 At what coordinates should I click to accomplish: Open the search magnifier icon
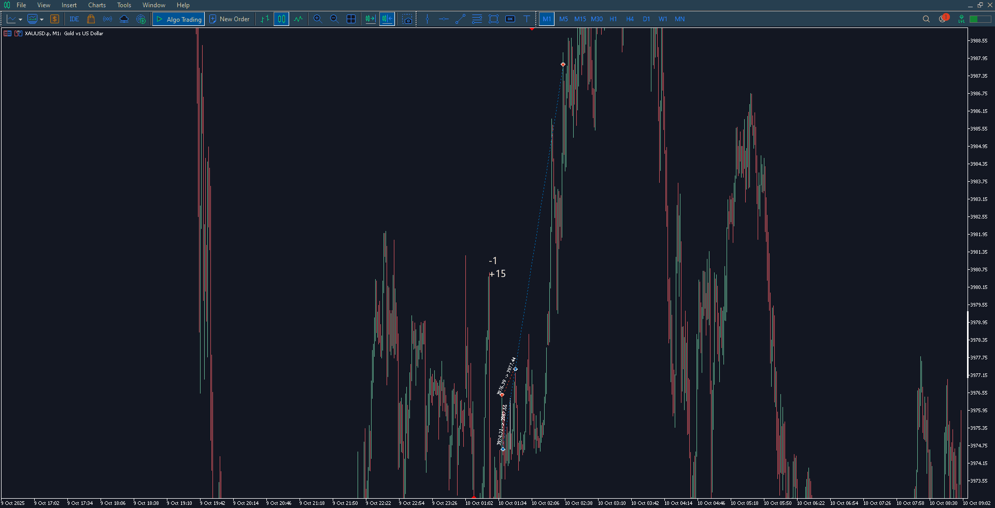[x=926, y=19]
